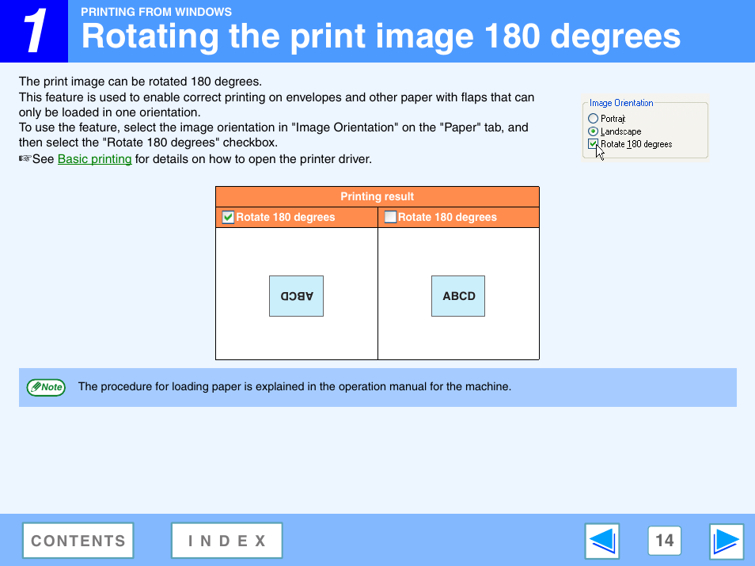Click the upside-down ABCD sample image
The height and width of the screenshot is (566, 755).
point(296,296)
